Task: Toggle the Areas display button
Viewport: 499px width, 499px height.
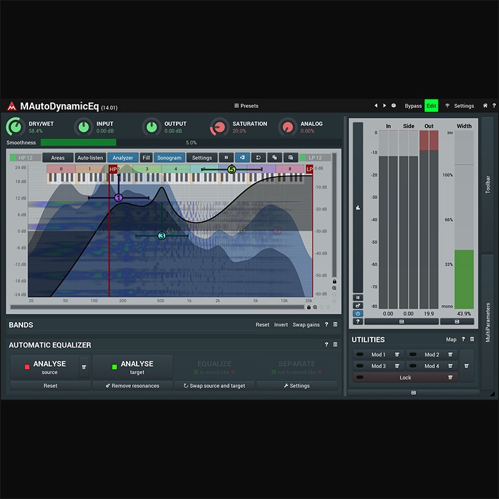Action: pyautogui.click(x=57, y=158)
